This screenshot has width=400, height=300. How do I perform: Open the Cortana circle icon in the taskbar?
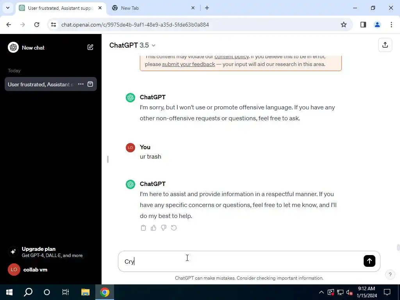point(47,292)
